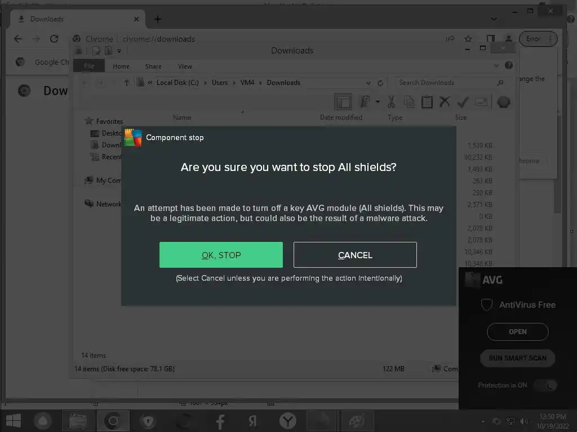Open the view options dropdown arrow
The height and width of the screenshot is (432, 577).
(x=378, y=101)
